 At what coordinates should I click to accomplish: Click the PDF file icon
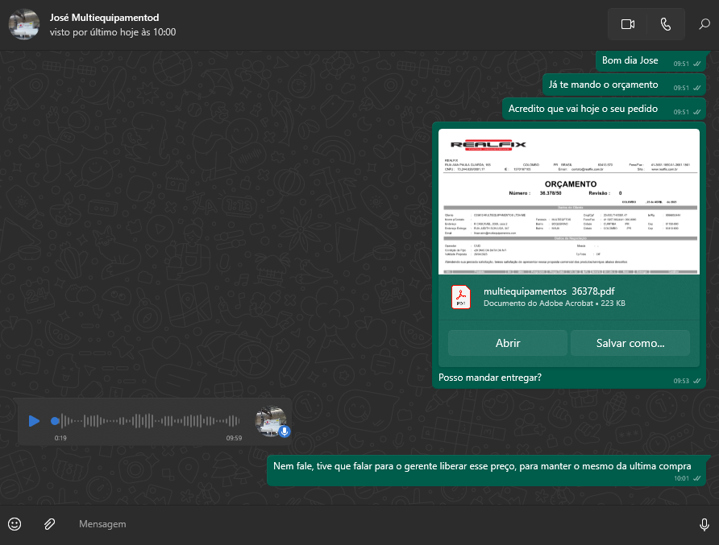460,297
